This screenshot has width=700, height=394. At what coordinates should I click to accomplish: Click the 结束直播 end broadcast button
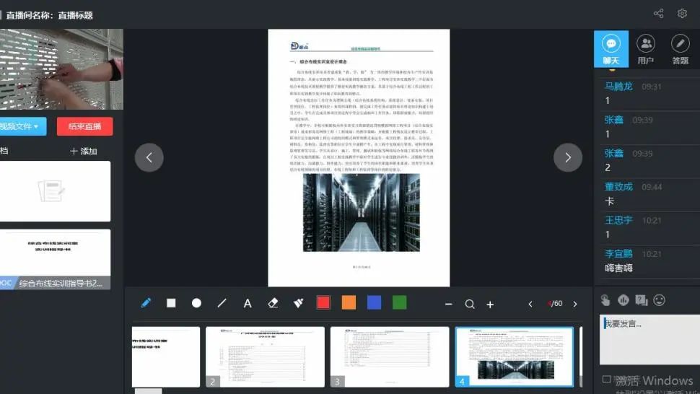pyautogui.click(x=85, y=126)
